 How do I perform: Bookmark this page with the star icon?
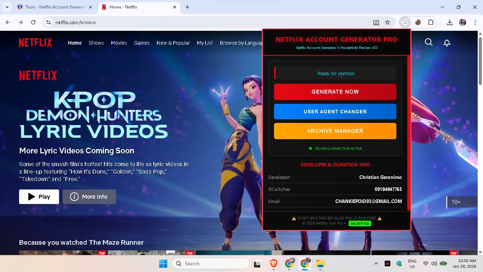pyautogui.click(x=388, y=22)
